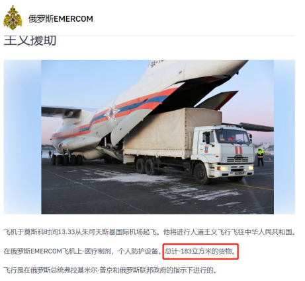305x281 pixels.
Task: Click the person in the yellow safety vest
Action: [x=260, y=156]
